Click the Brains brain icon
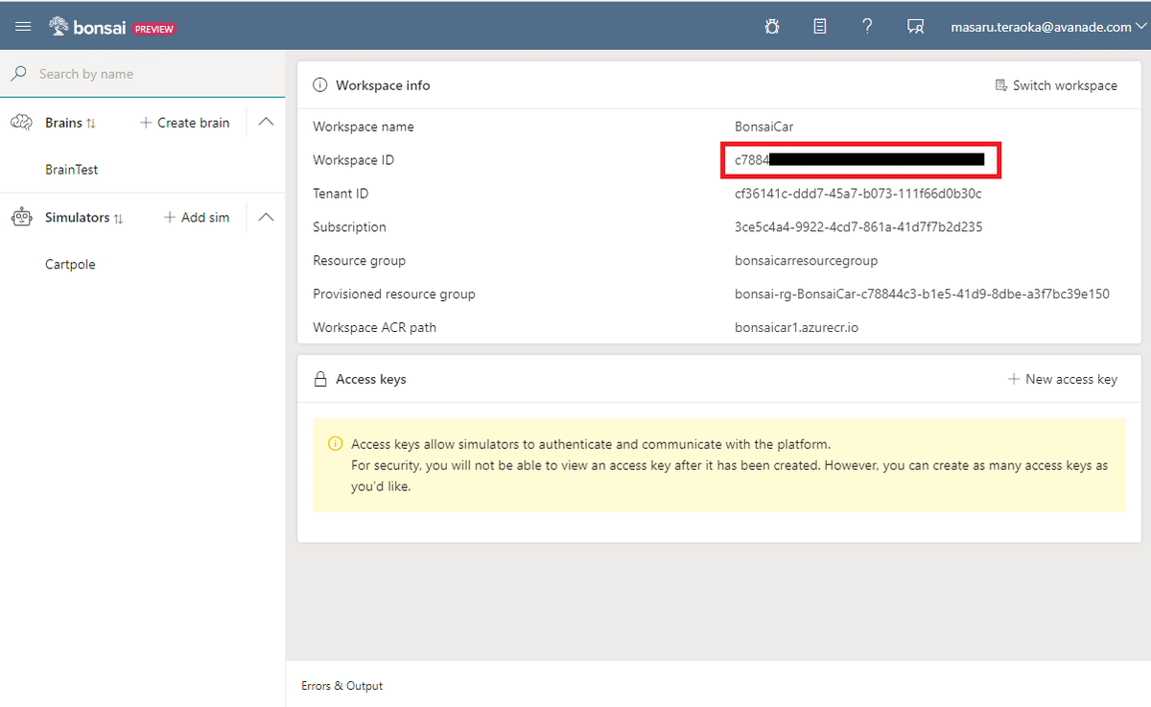The width and height of the screenshot is (1151, 707). click(22, 123)
